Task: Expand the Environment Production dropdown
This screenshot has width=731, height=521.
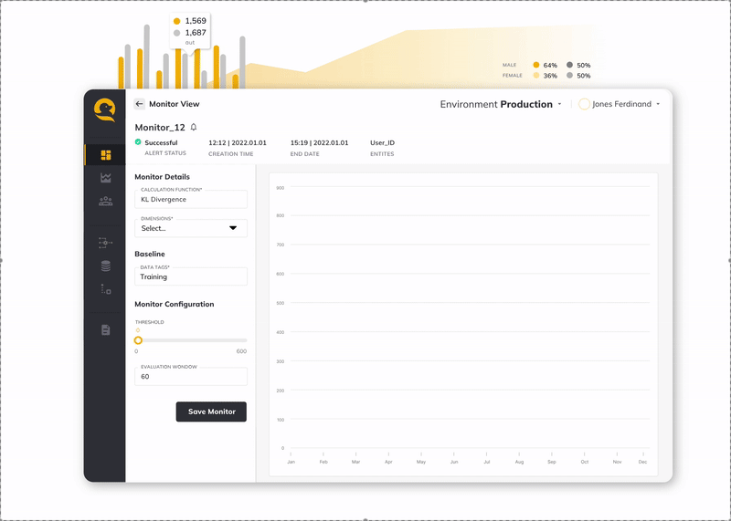Action: [559, 104]
